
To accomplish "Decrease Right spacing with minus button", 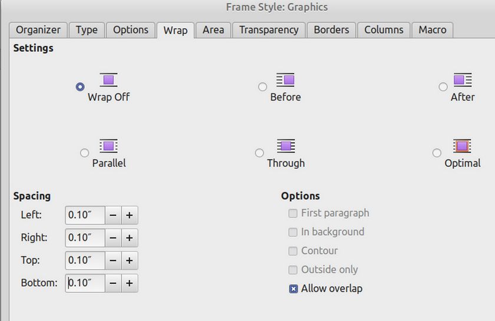I will (113, 238).
